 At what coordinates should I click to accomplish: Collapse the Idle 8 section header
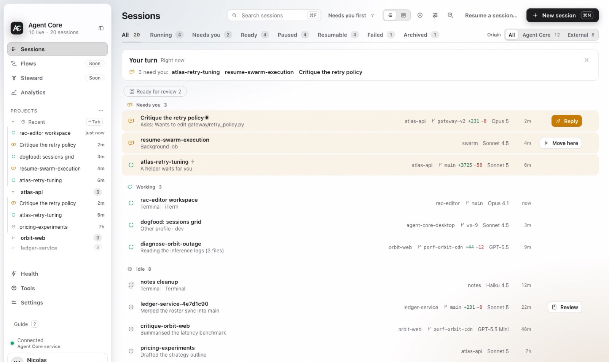[x=139, y=269]
